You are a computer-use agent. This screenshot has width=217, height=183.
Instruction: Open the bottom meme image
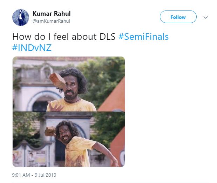(68, 140)
